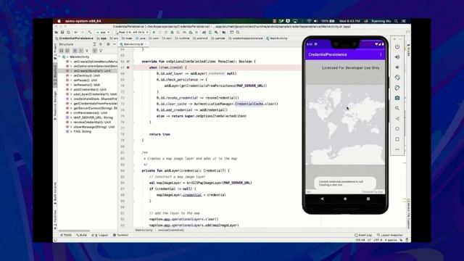Click the Search Everywhere magnifier in the toolbar
This screenshot has width=464, height=261.
tap(238, 32)
